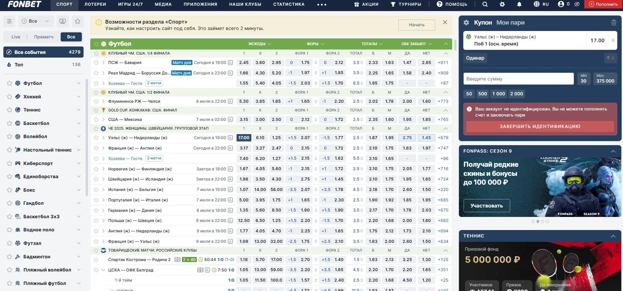Open site settings gear icon
The width and height of the screenshot is (623, 291).
click(x=502, y=4)
